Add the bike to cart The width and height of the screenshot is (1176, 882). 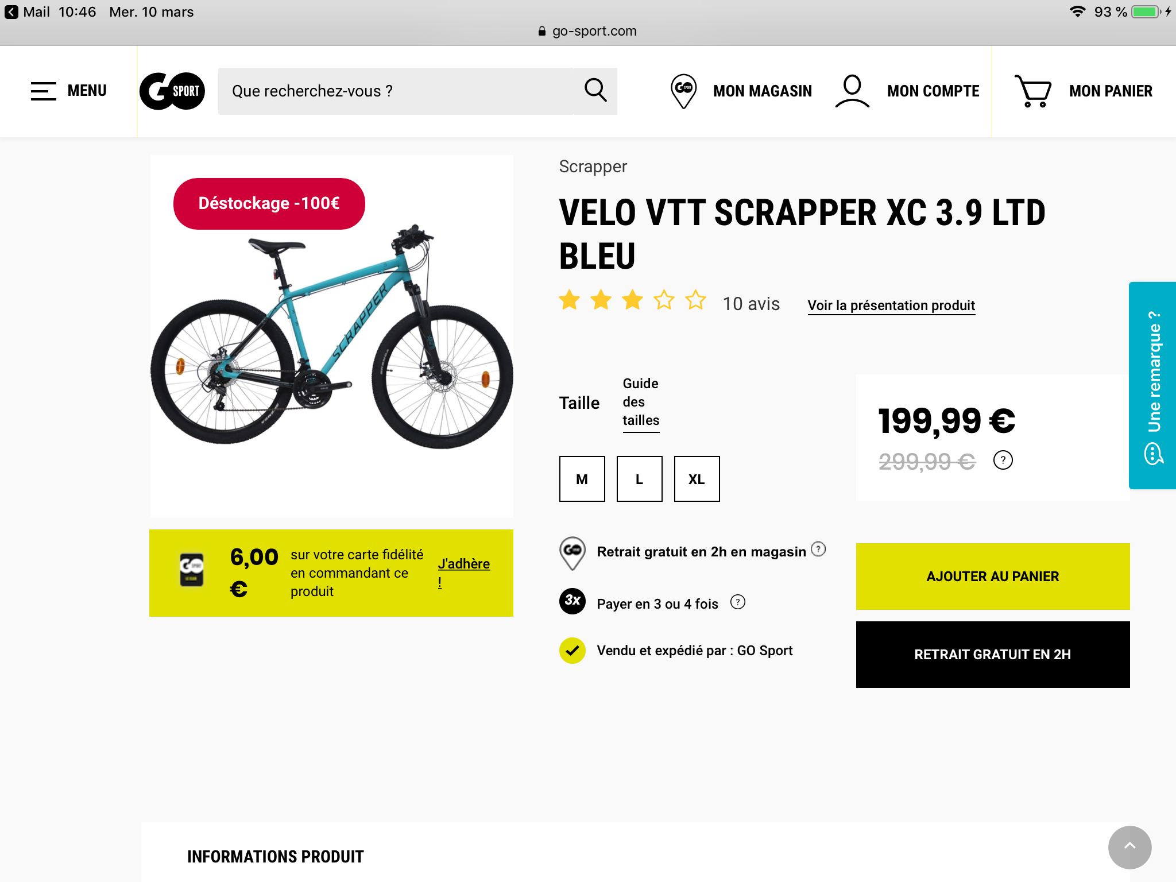coord(992,577)
